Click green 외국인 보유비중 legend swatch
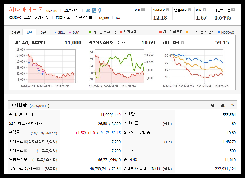The image size is (245, 178). pos(90,32)
